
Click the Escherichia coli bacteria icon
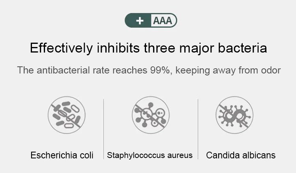click(66, 115)
